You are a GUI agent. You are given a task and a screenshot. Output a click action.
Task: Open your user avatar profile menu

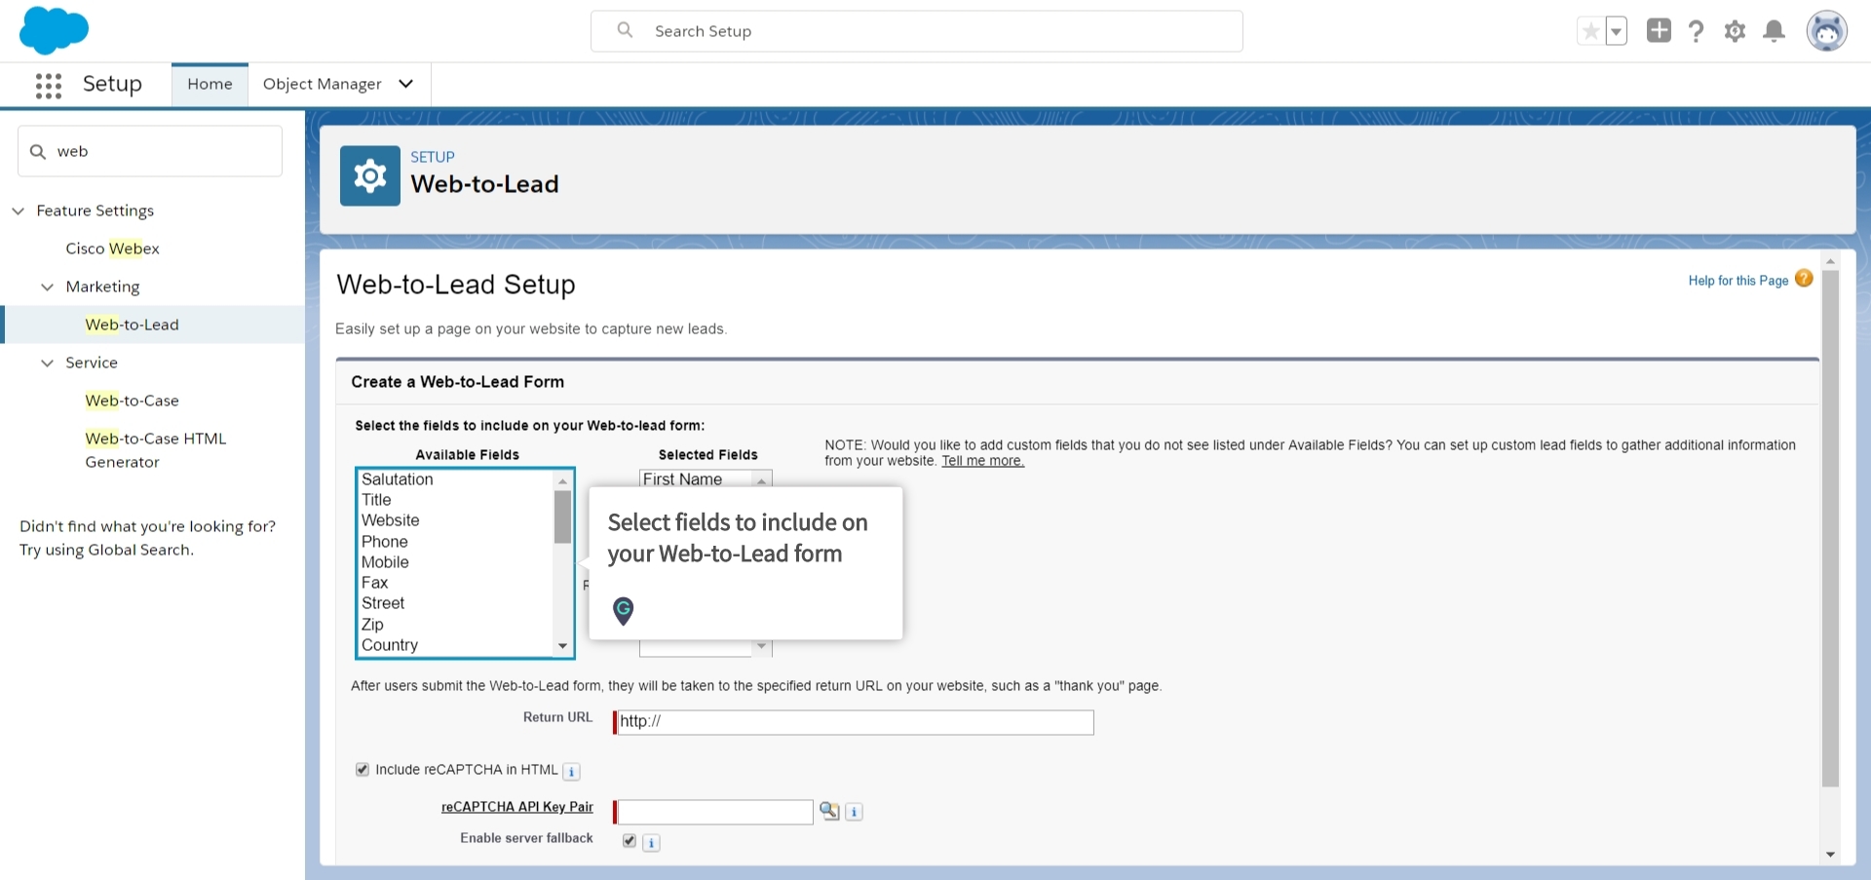pos(1828,30)
